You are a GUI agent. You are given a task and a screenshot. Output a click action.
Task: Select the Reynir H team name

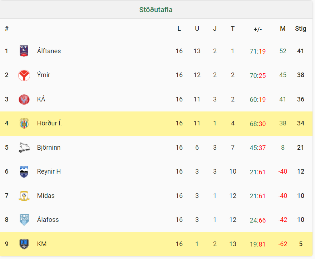tap(49, 171)
